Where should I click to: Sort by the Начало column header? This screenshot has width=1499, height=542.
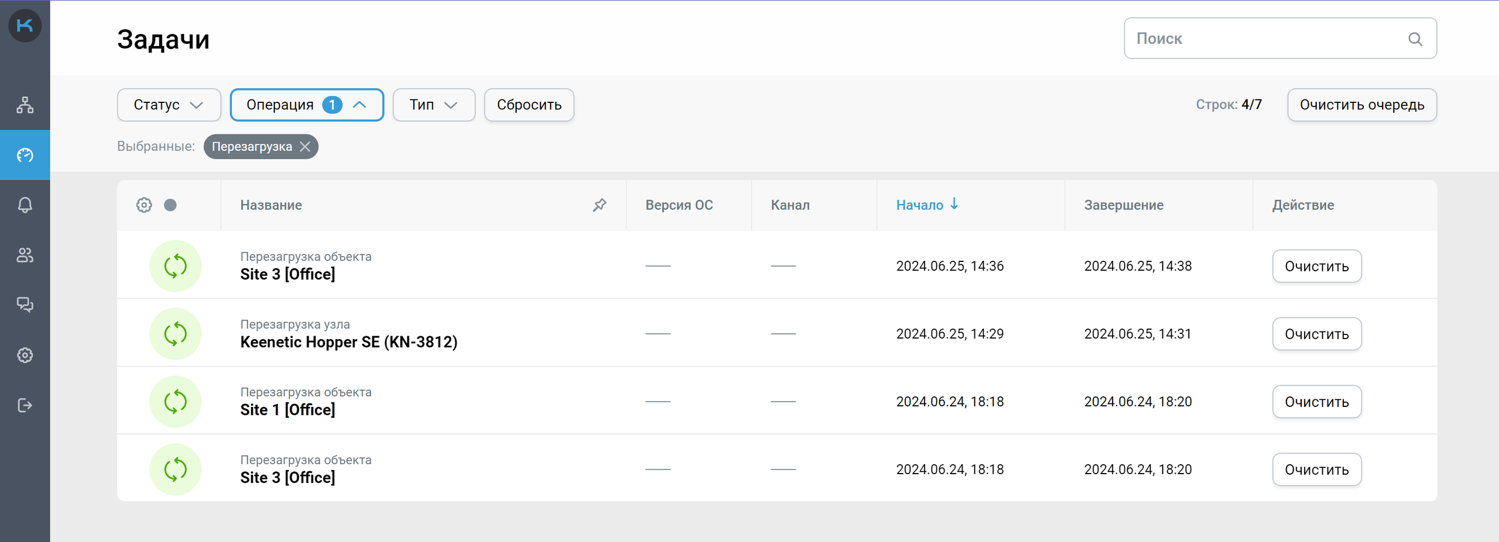coord(926,205)
